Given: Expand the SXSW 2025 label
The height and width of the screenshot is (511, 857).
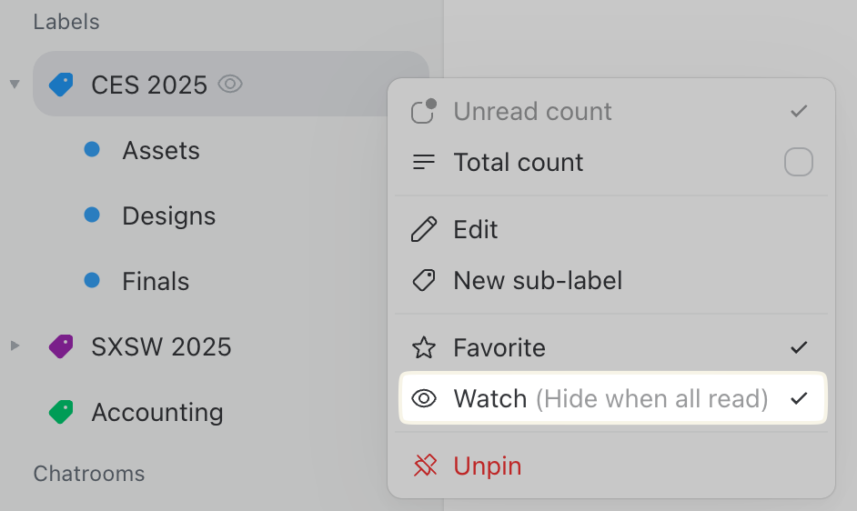Looking at the screenshot, I should click(15, 346).
